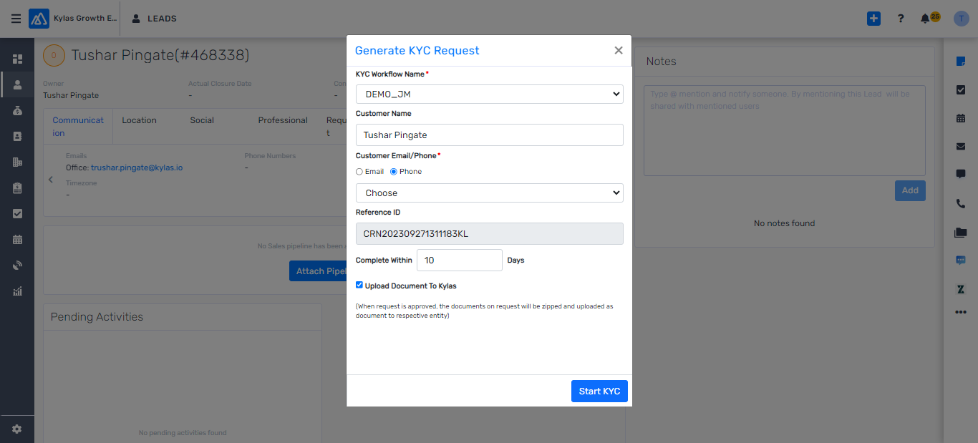This screenshot has height=443, width=978.
Task: Switch to the Location tab
Action: tap(139, 120)
